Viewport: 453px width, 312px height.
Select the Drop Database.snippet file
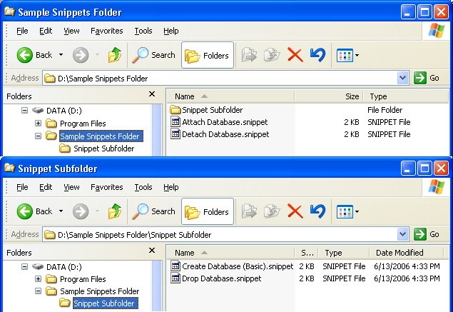click(x=221, y=278)
